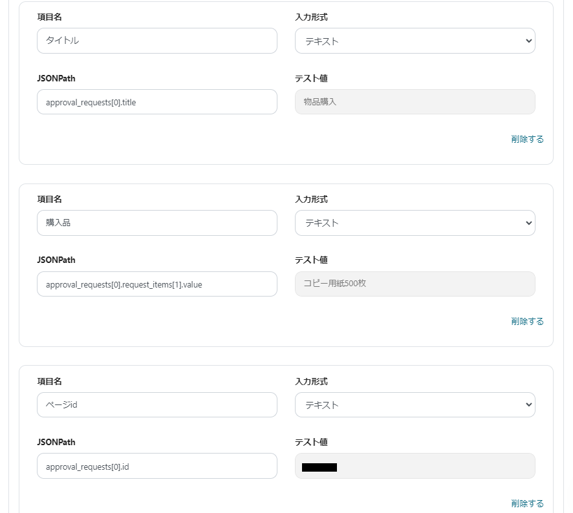Open the 入力形式 dropdown in the タイトル card
The image size is (573, 513).
pyautogui.click(x=415, y=41)
